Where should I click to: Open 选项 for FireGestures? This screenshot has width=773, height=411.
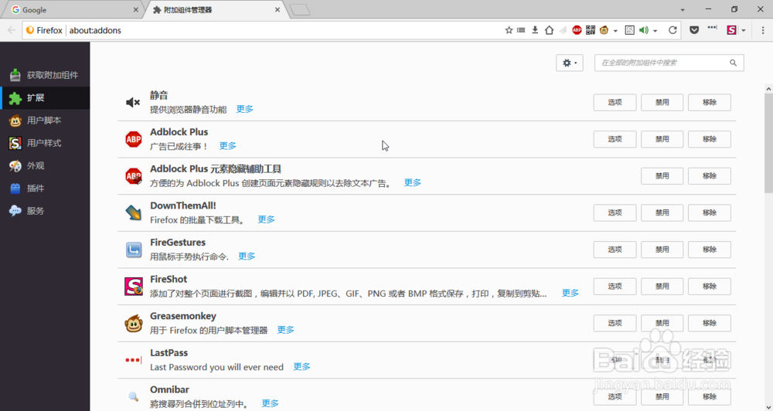(x=615, y=250)
